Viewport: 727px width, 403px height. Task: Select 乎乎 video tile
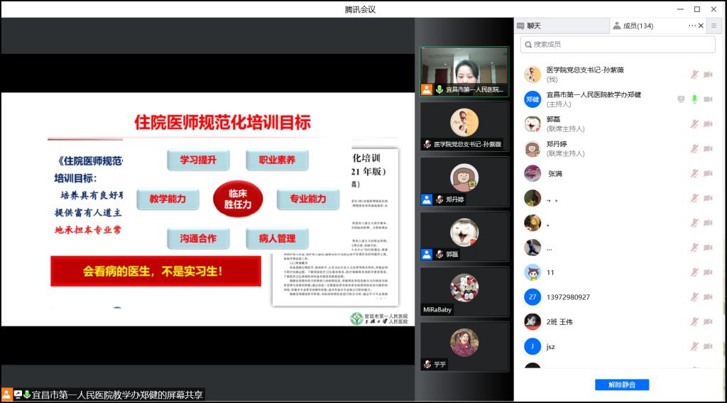(x=464, y=346)
